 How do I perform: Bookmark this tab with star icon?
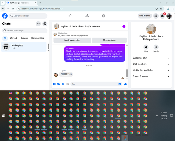(x=161, y=9)
